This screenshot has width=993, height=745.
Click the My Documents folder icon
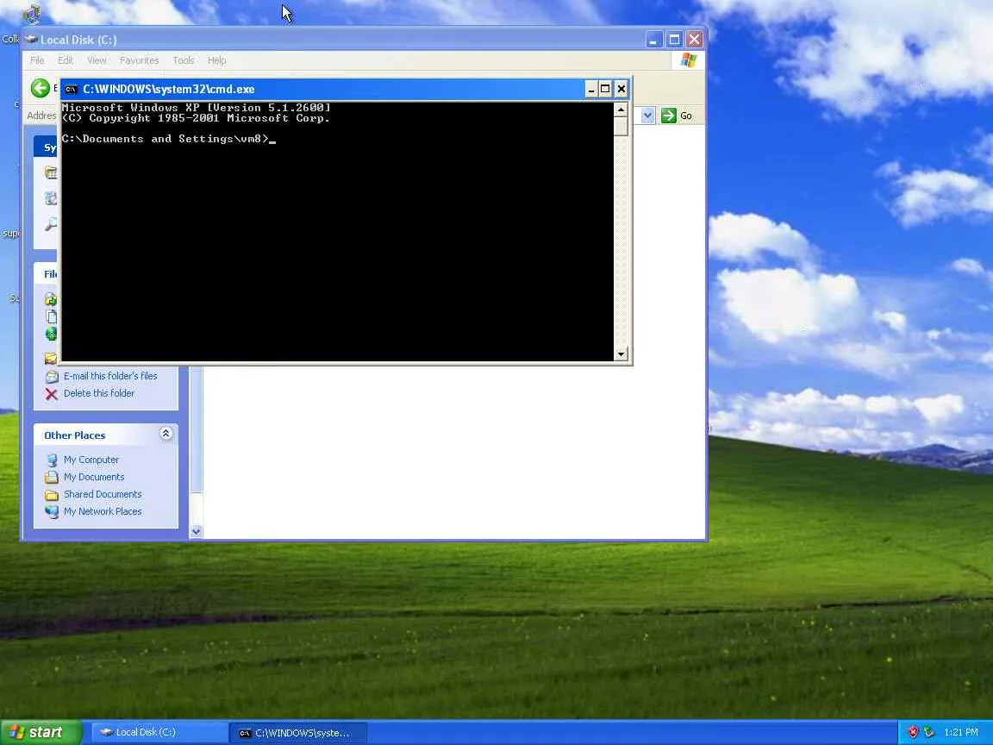pyautogui.click(x=52, y=477)
